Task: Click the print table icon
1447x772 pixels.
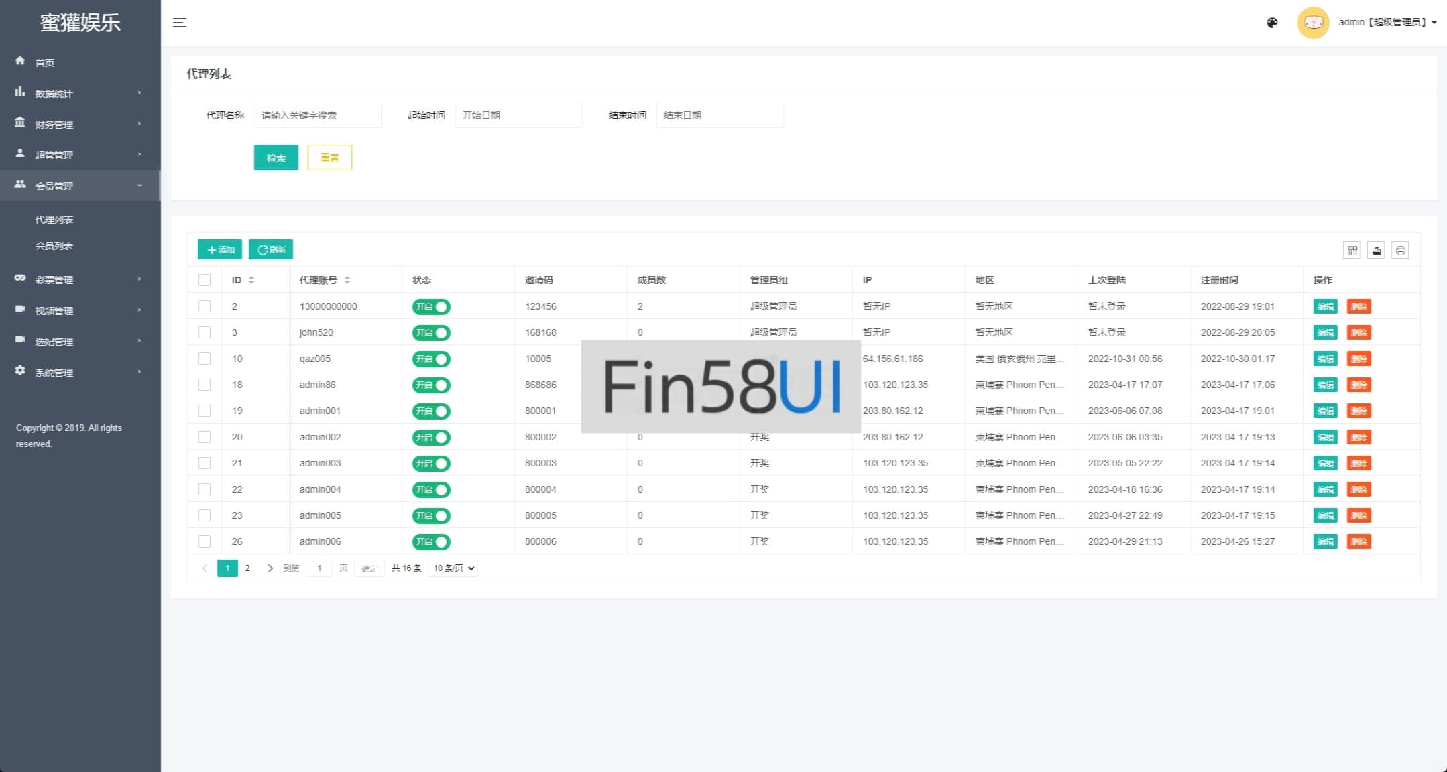Action: pyautogui.click(x=1400, y=250)
